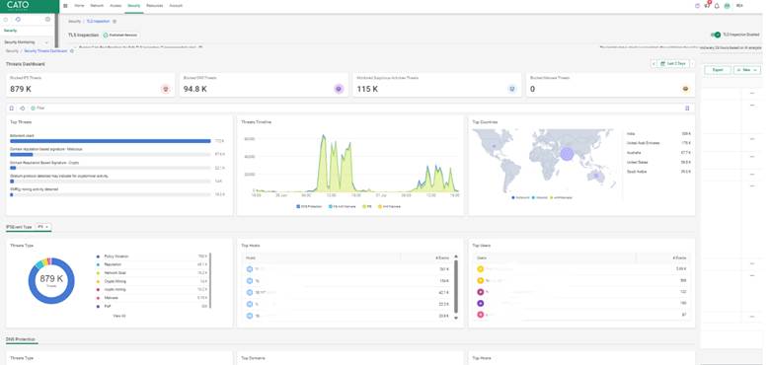The height and width of the screenshot is (365, 770).
Task: Select the DNS Protection section tab
Action: point(20,339)
